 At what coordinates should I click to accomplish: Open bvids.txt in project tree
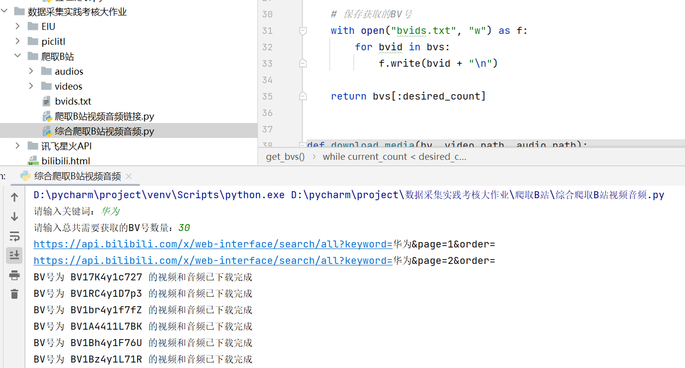click(x=73, y=101)
